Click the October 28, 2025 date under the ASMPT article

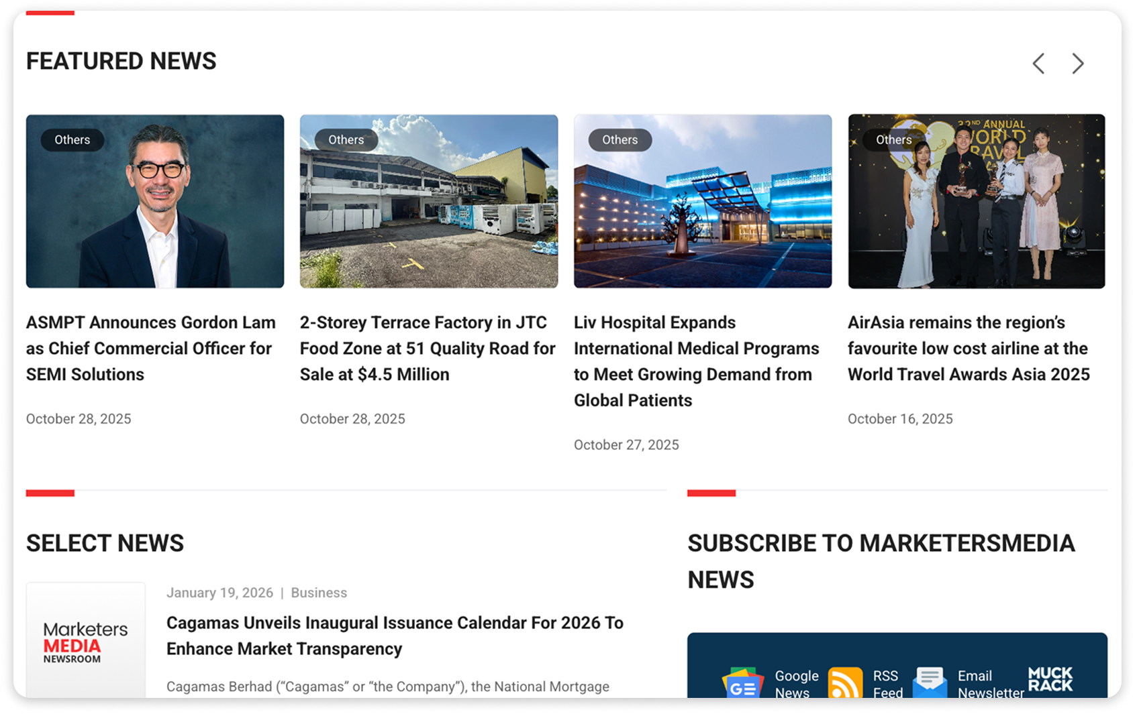(79, 418)
